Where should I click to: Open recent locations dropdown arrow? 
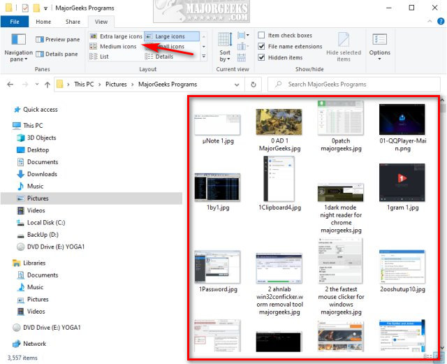37,84
